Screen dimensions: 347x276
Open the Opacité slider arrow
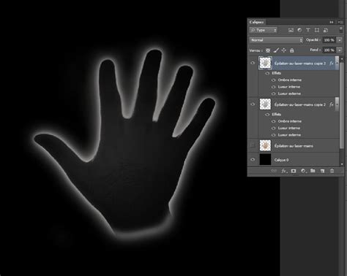[x=340, y=40]
